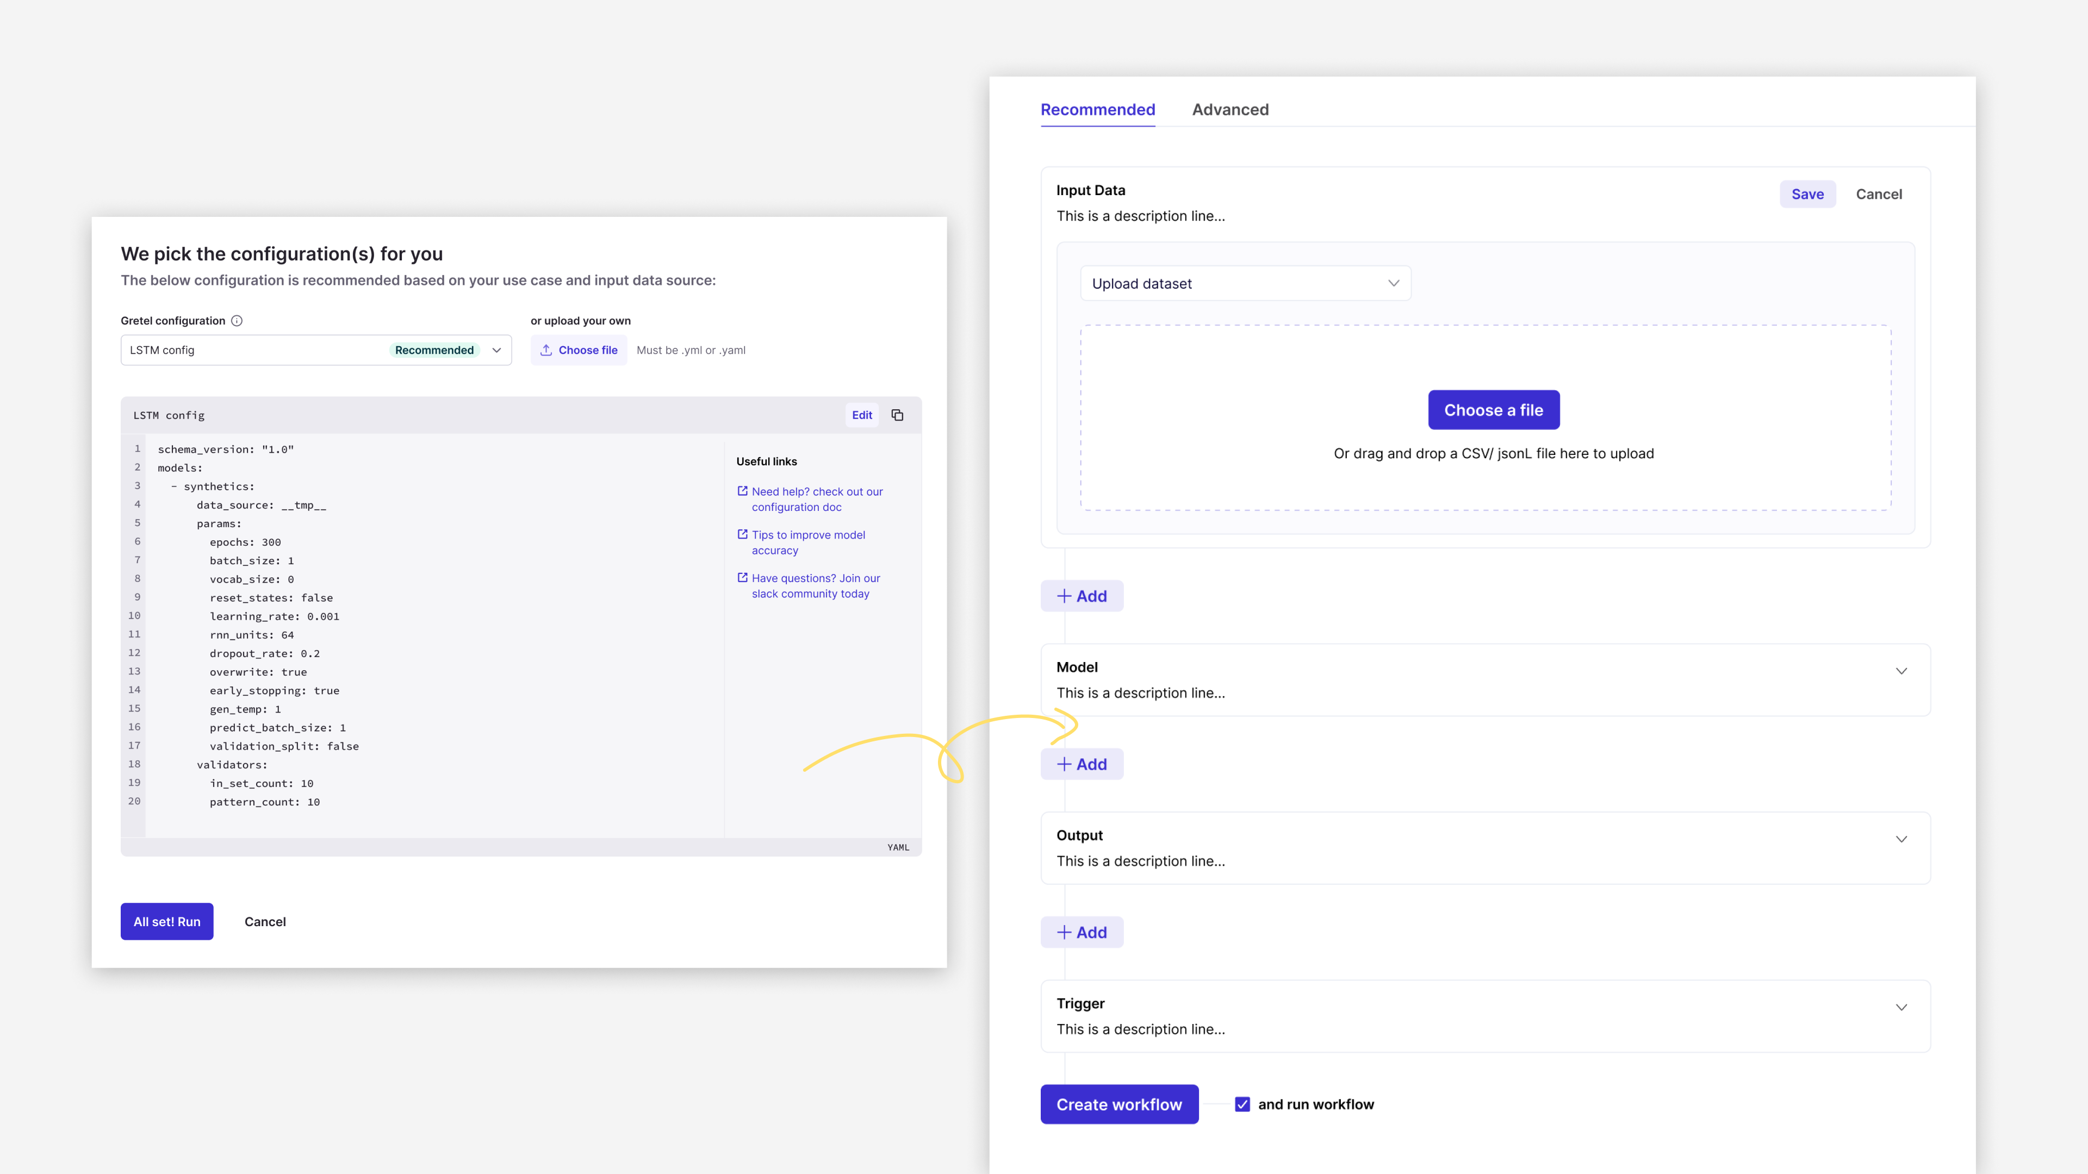Click the plus Add button below Model
2088x1174 pixels.
1082,764
